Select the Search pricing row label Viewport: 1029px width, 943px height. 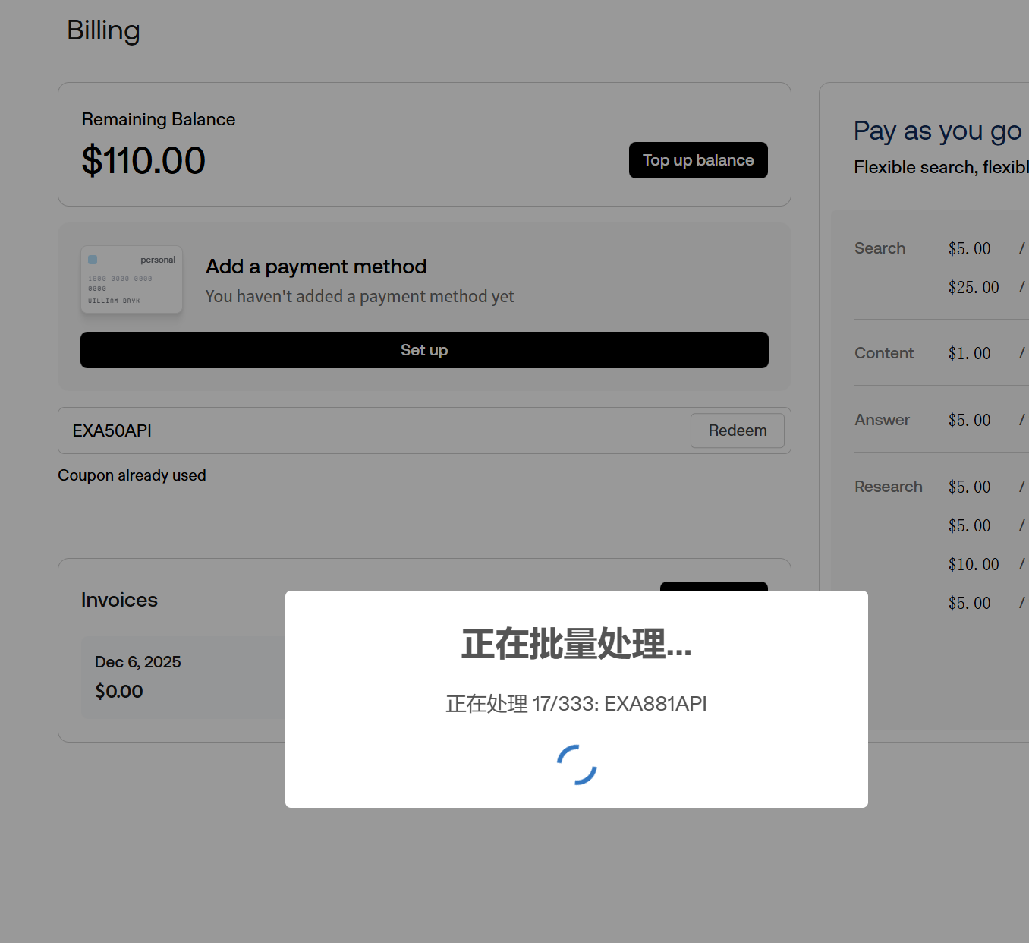(x=880, y=248)
